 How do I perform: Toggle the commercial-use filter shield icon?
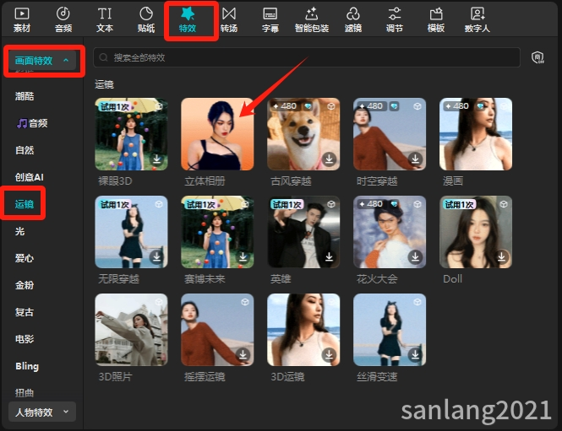537,57
